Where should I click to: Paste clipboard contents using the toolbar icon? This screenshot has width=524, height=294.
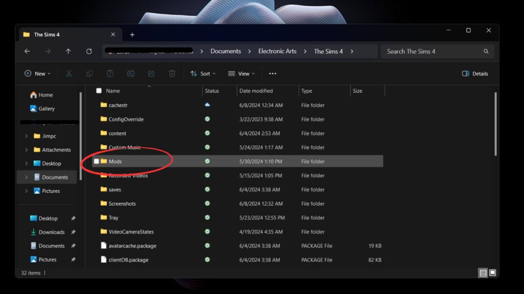point(110,73)
